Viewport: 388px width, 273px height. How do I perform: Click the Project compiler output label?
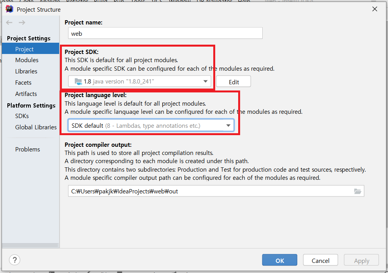point(98,144)
